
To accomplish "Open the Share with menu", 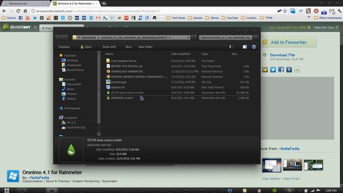I will [x=109, y=47].
